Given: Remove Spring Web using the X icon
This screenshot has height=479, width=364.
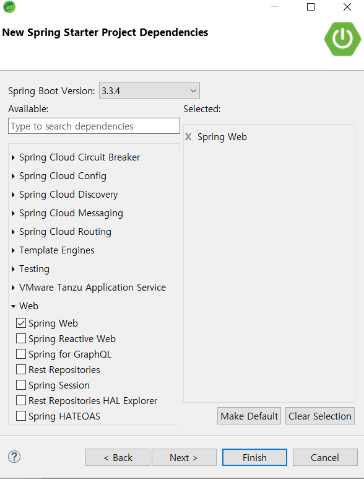Looking at the screenshot, I should [x=188, y=137].
